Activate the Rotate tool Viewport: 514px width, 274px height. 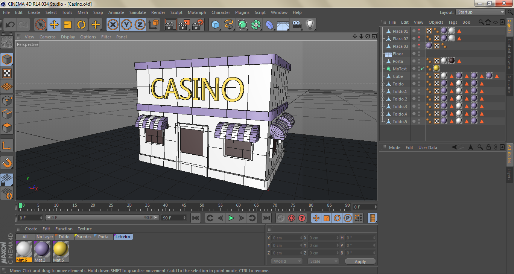pyautogui.click(x=82, y=24)
